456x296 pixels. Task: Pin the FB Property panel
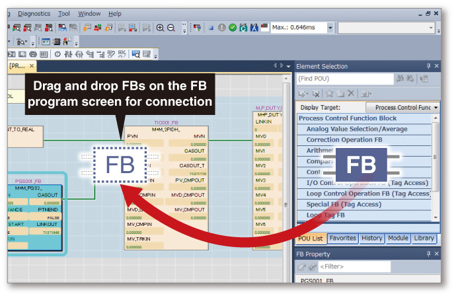pos(428,254)
